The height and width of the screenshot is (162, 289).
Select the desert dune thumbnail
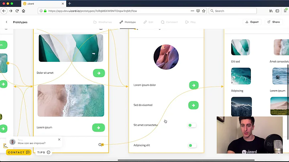pyautogui.click(x=280, y=106)
